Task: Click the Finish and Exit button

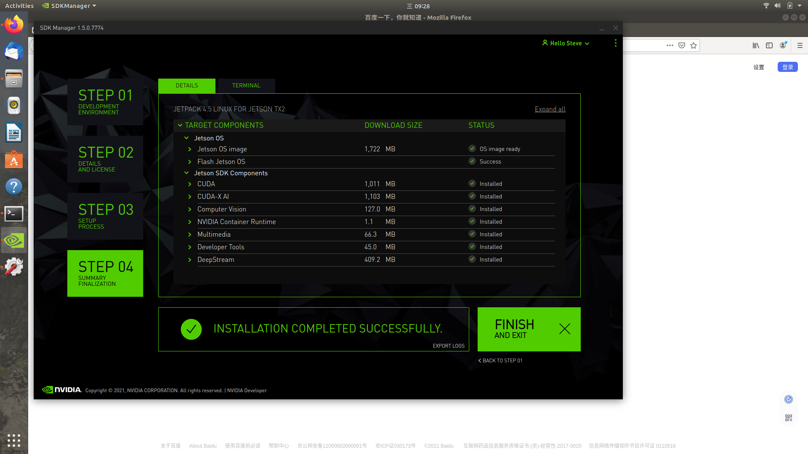Action: point(529,329)
